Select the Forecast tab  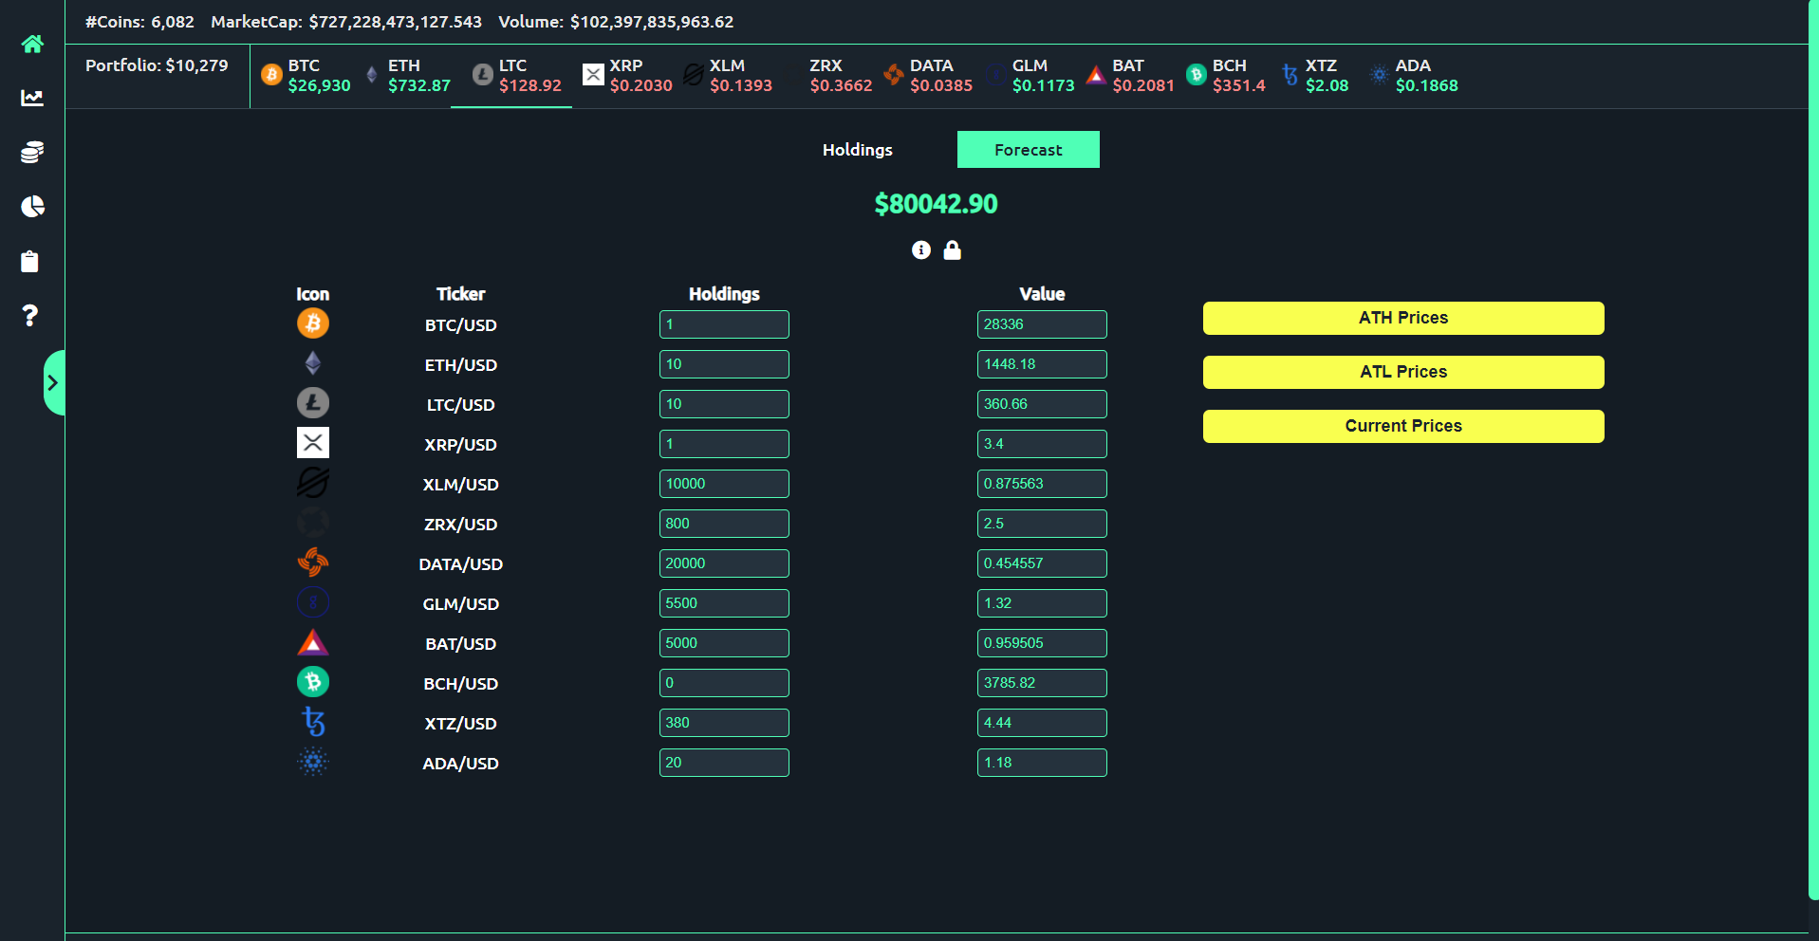pos(1029,150)
